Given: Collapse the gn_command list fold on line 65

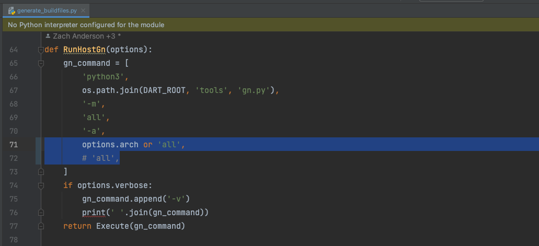Looking at the screenshot, I should pos(41,63).
